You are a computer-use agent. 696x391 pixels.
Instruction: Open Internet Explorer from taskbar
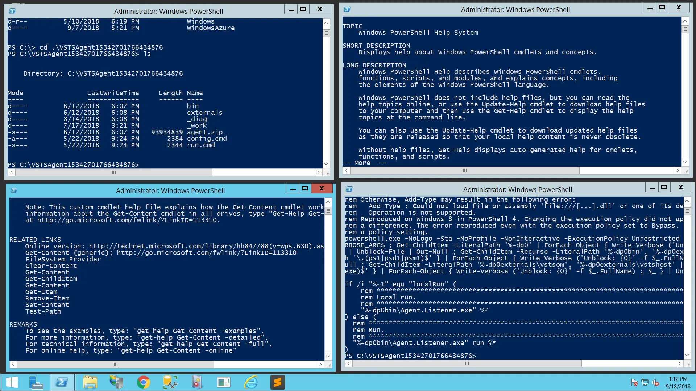(x=250, y=382)
